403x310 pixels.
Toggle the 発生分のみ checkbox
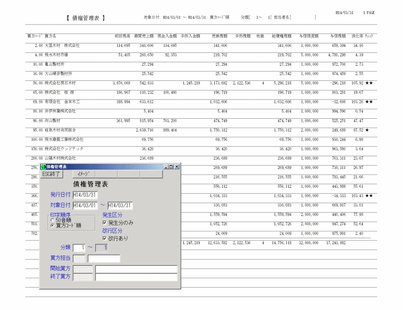click(x=104, y=223)
